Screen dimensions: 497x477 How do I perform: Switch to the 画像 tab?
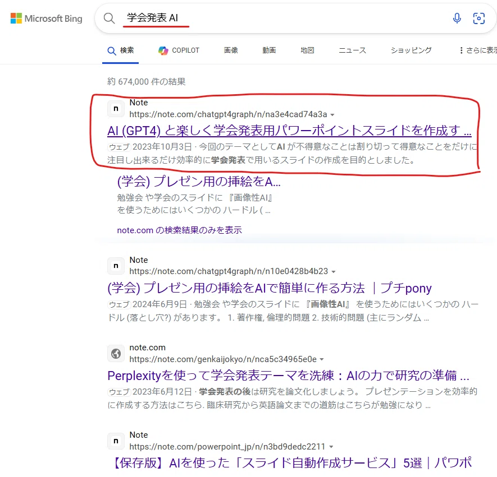tap(231, 50)
